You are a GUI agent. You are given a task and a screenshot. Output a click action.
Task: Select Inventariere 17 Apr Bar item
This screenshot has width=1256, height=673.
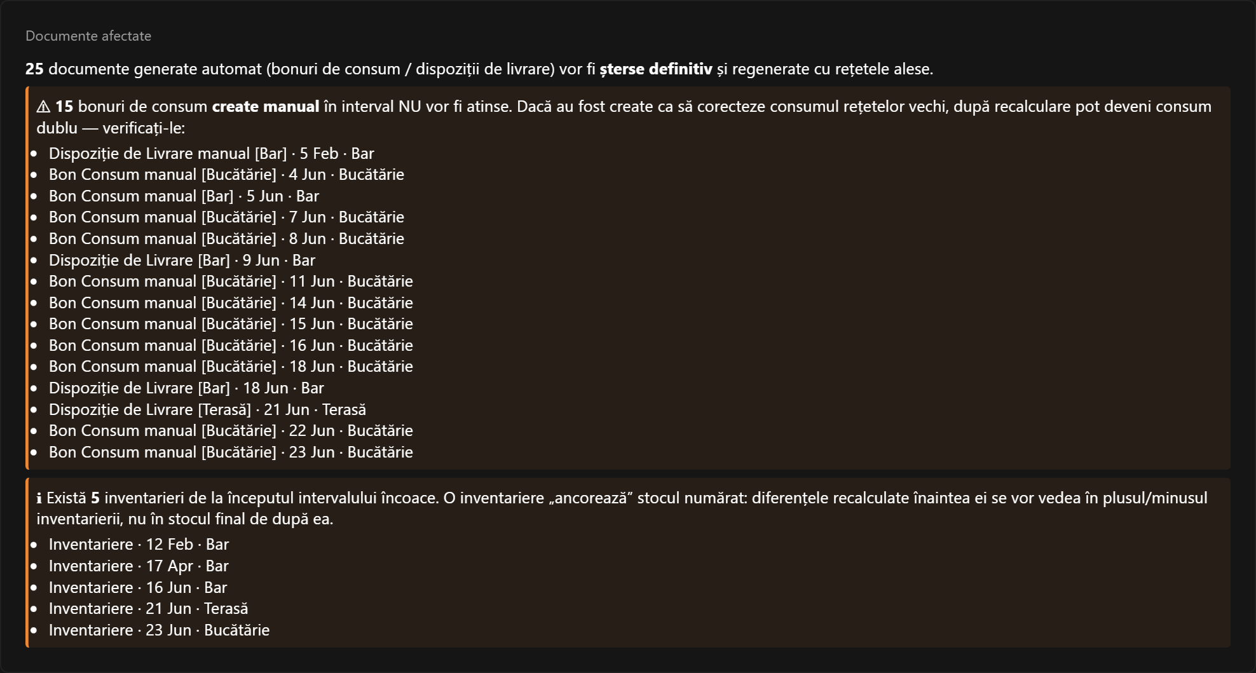point(139,566)
